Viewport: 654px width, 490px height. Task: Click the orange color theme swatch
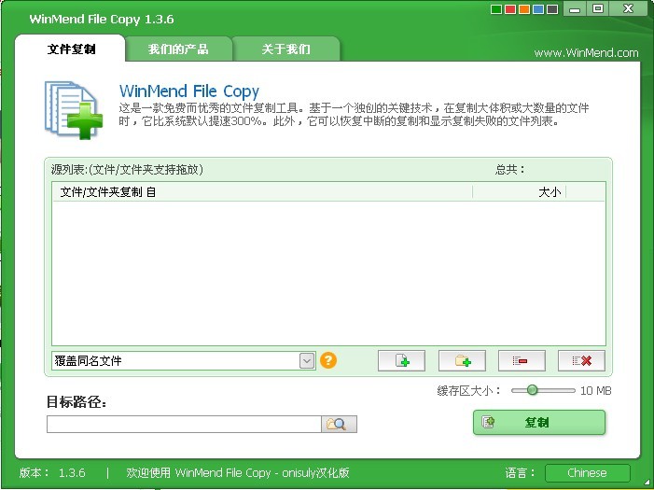(x=524, y=11)
